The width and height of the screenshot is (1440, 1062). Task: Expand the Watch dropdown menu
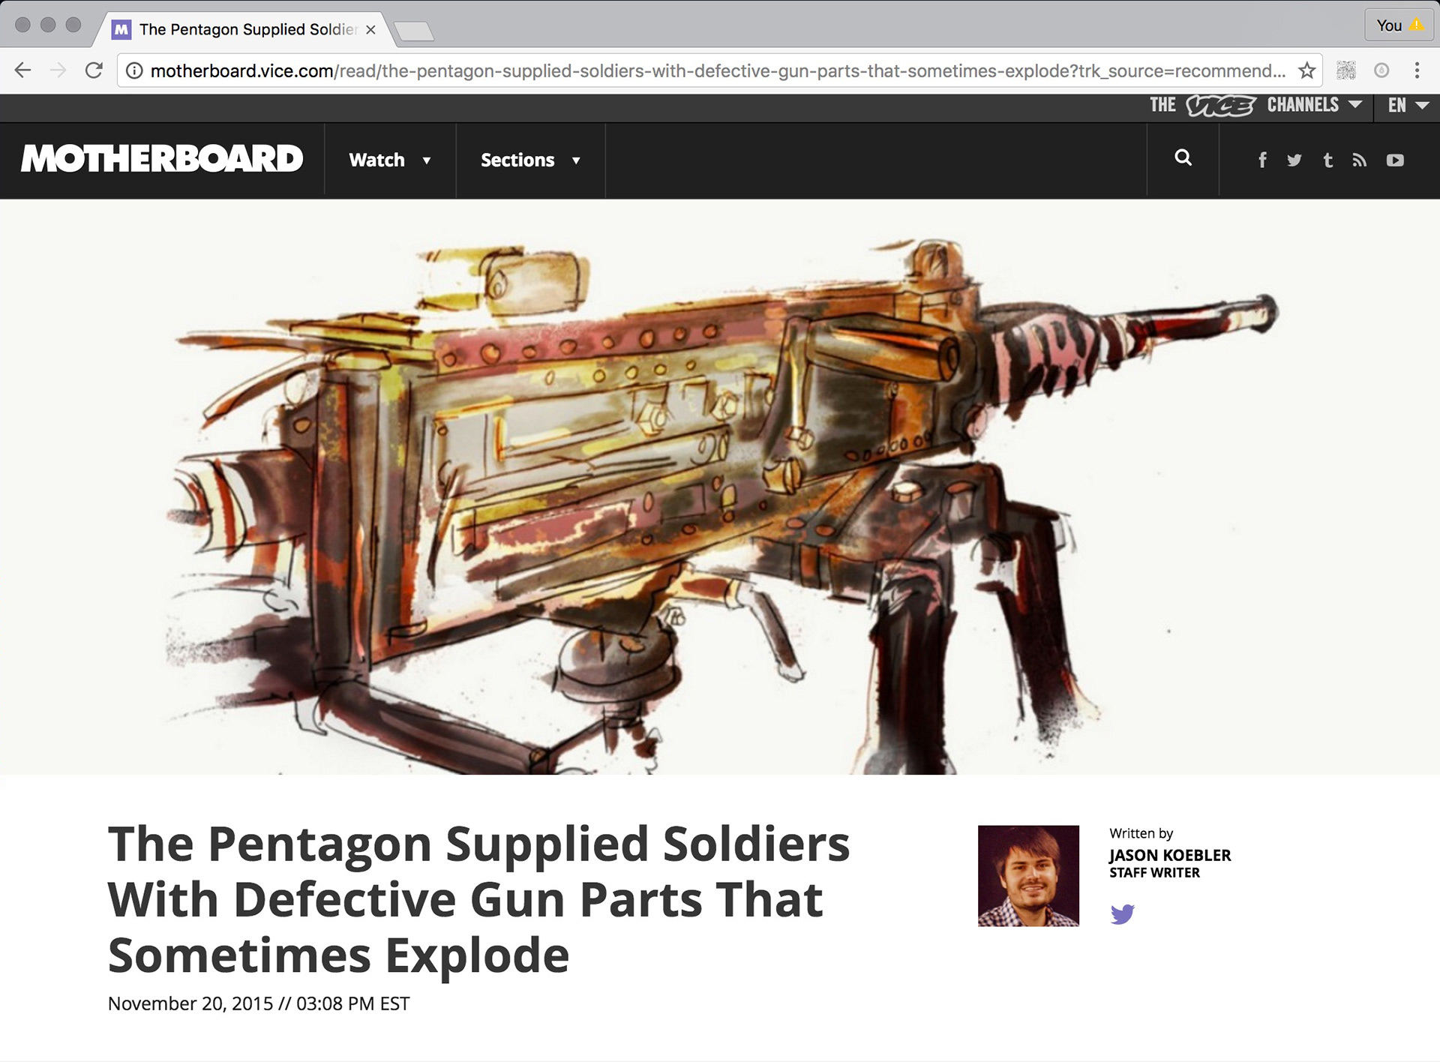[390, 160]
